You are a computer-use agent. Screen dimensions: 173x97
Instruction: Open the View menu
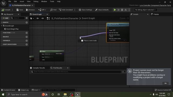pos(29,2)
